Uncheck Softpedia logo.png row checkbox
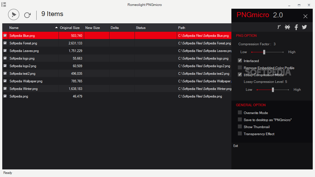Image resolution: width=315 pixels, height=177 pixels. pos(5,58)
